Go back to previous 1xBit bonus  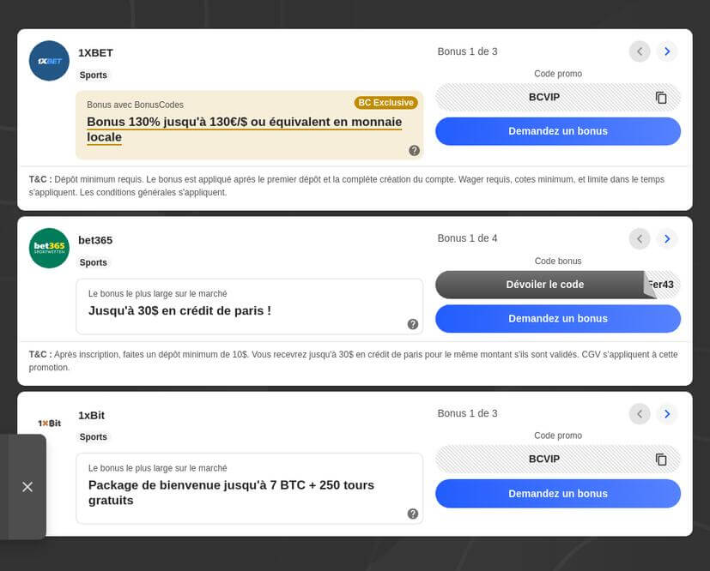tap(640, 414)
